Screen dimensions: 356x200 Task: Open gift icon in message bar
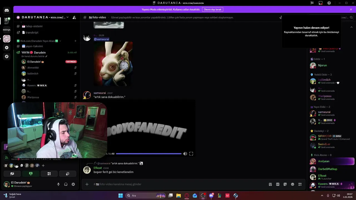coord(270,184)
